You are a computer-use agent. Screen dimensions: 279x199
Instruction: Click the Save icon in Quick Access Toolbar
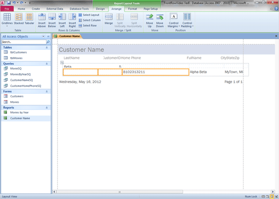(x=9, y=3)
